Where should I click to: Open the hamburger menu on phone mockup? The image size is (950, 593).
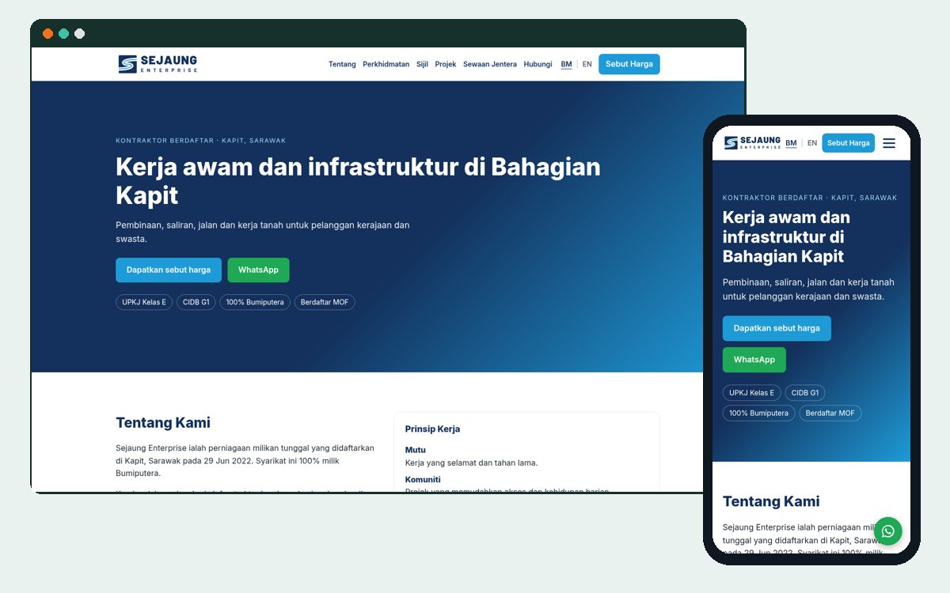[x=889, y=143]
